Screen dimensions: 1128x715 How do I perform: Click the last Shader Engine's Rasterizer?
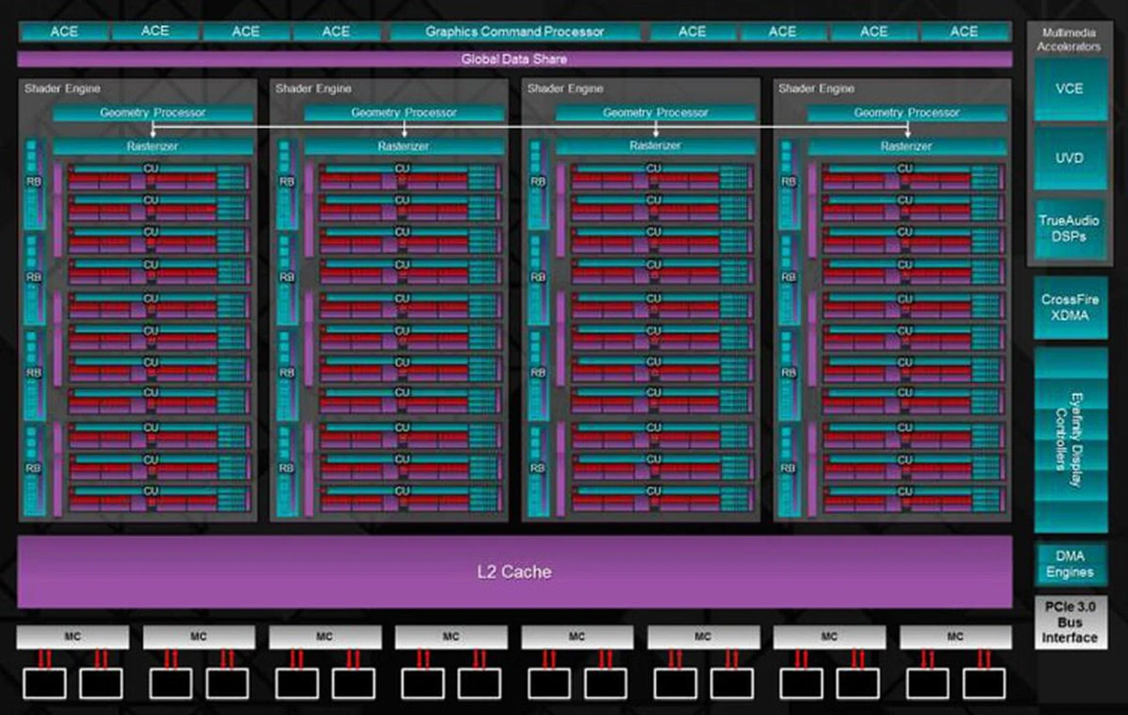(x=907, y=146)
